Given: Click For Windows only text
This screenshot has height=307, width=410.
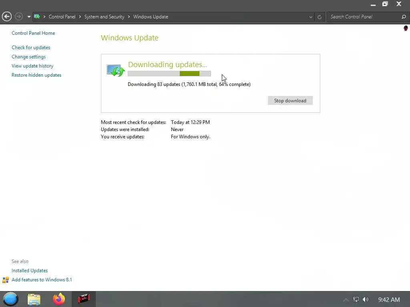Looking at the screenshot, I should point(191,137).
